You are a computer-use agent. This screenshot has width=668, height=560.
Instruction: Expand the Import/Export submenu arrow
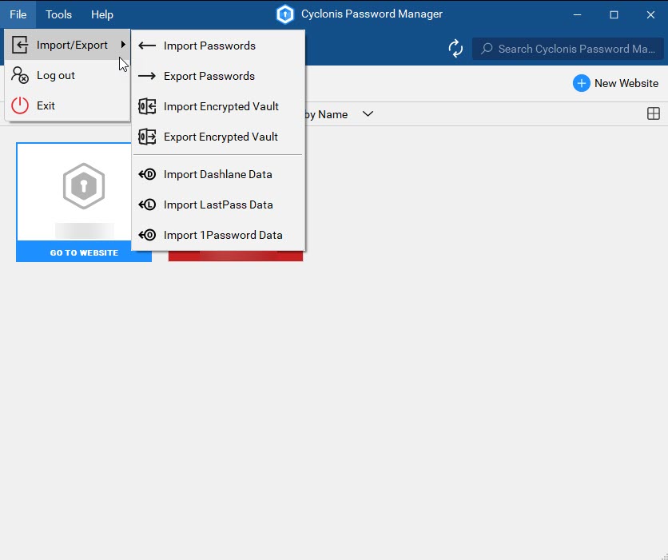[123, 44]
